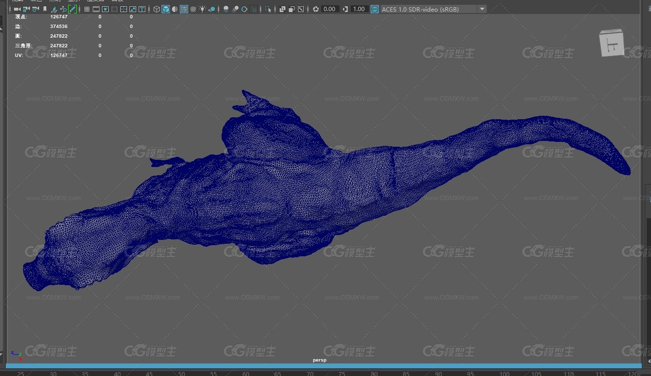Screen dimensions: 651x376
Task: Click the 面 face count 247822
Action: click(59, 36)
